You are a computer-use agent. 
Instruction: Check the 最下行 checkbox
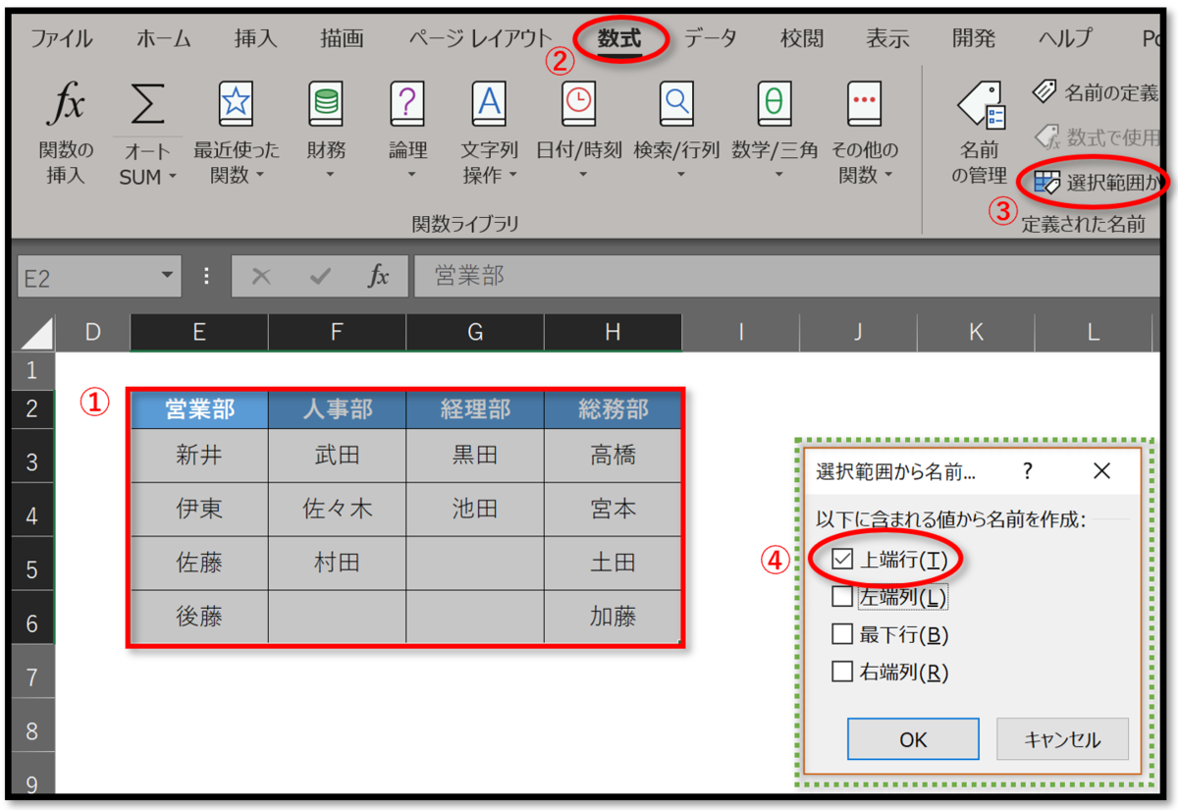[x=841, y=634]
